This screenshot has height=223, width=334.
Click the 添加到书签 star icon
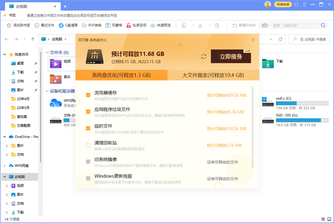[9, 25]
